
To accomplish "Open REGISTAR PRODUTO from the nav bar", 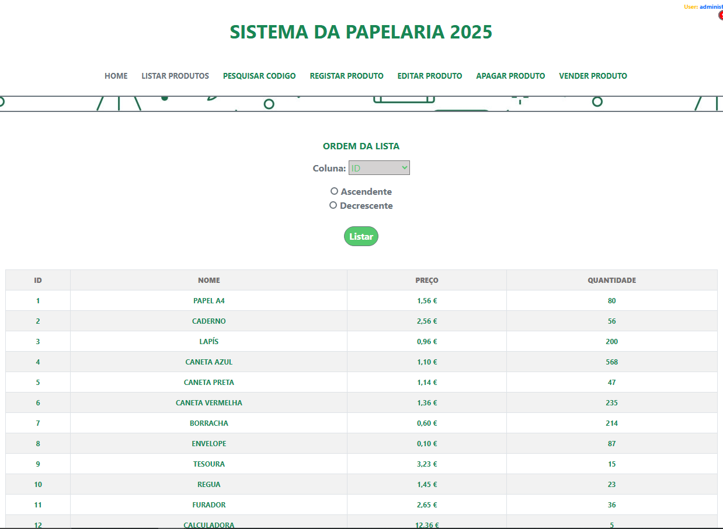I will [x=346, y=76].
